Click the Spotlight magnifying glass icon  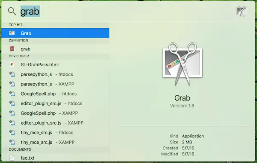12,11
